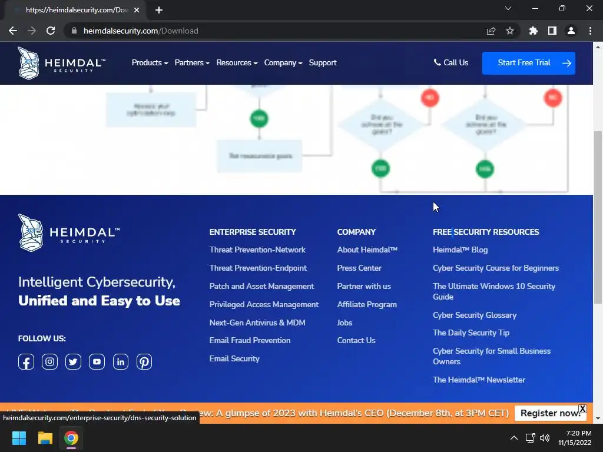The width and height of the screenshot is (603, 452).
Task: Open Jobs link in footer
Action: (344, 323)
